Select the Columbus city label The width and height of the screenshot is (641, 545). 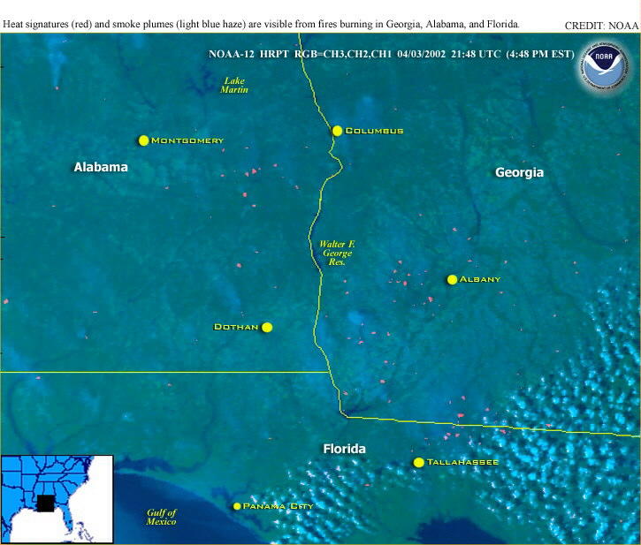point(374,131)
